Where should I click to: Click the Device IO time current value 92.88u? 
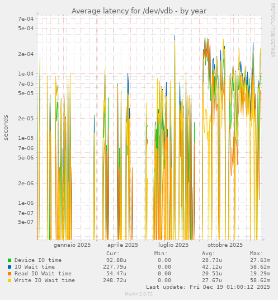click(116, 260)
